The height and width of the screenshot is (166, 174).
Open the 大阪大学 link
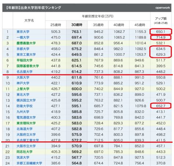[23, 77]
